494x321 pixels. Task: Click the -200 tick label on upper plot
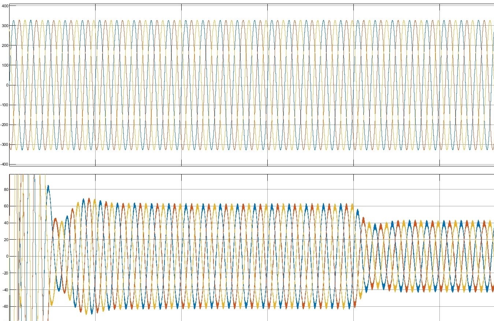(4, 125)
